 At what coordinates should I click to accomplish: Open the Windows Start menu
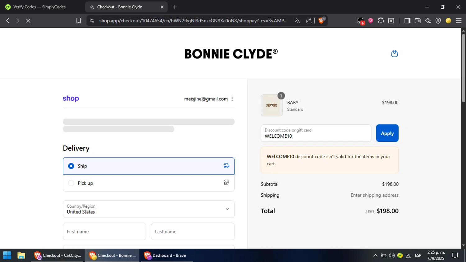[x=7, y=255]
